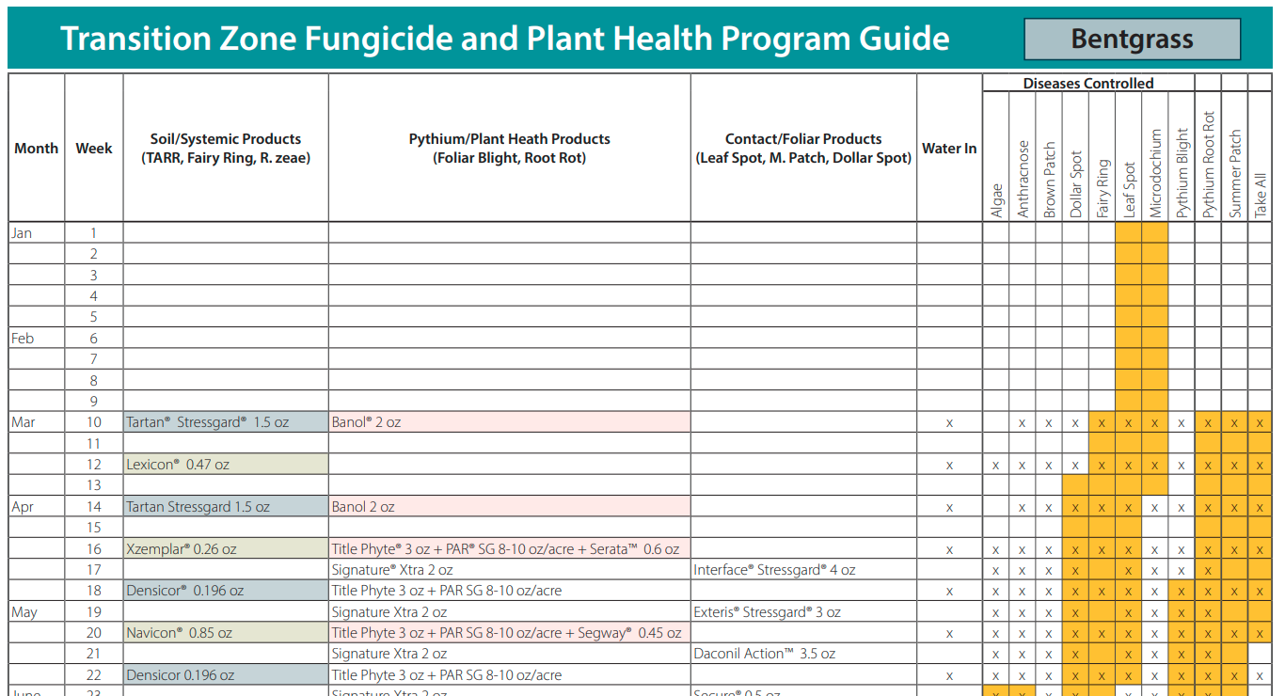The height and width of the screenshot is (696, 1285).
Task: Click the 'Banol® 2 oz' cell in week 10
Action: (x=510, y=422)
